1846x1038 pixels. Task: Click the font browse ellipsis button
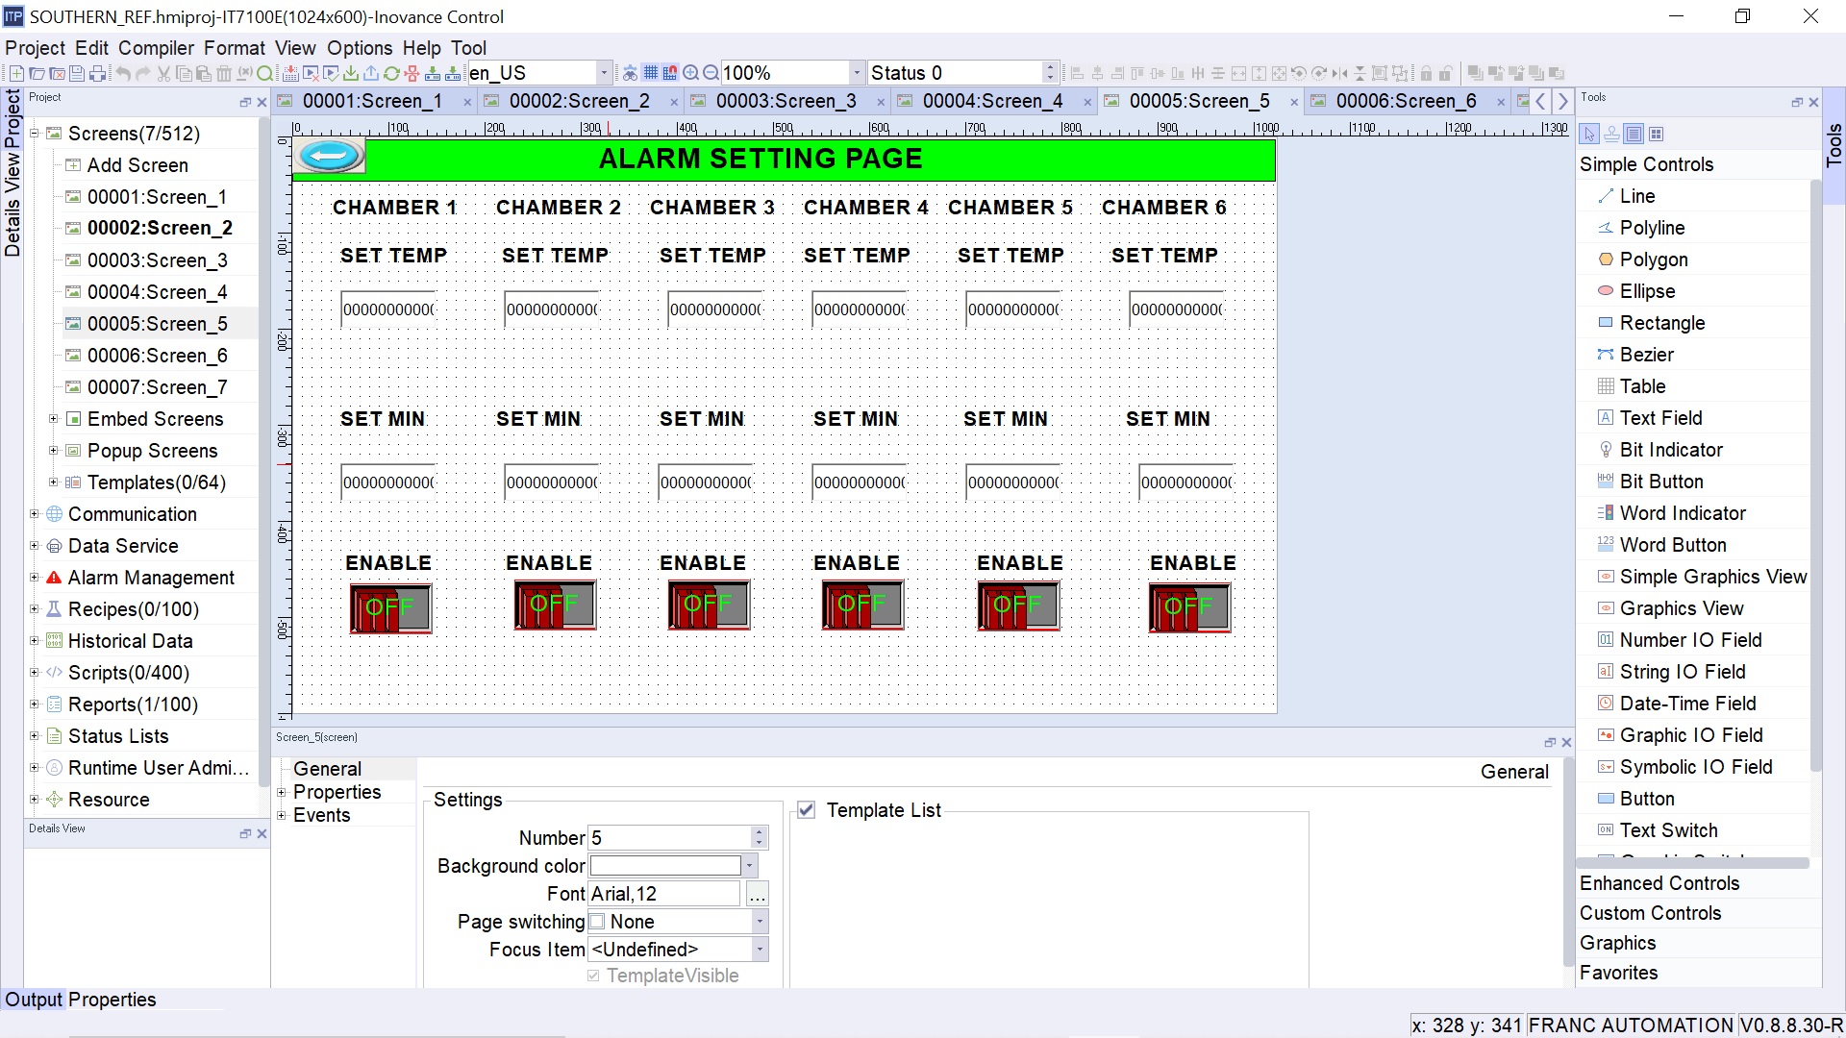coord(758,895)
